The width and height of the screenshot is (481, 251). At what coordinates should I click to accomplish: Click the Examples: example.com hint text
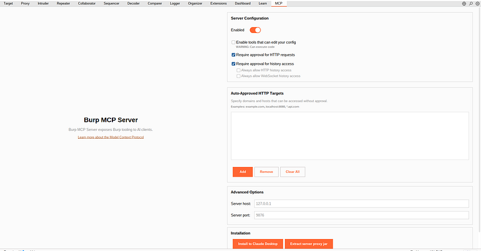click(x=265, y=107)
